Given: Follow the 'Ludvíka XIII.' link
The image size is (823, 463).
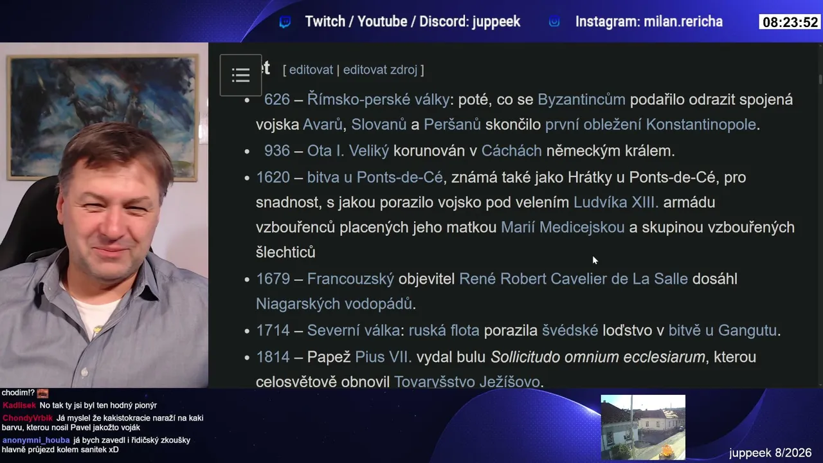Looking at the screenshot, I should click(616, 203).
